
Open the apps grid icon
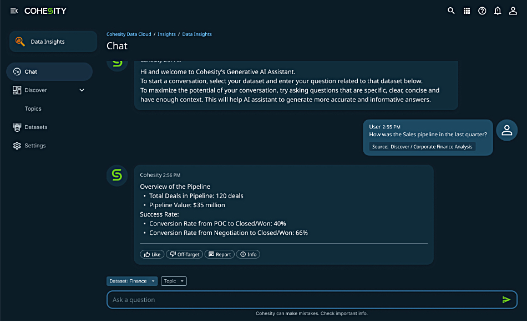[x=467, y=11]
